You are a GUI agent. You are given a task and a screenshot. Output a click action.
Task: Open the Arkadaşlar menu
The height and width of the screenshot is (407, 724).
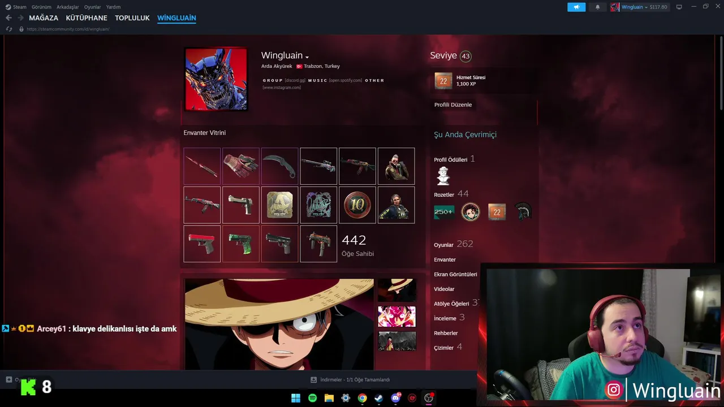[67, 7]
